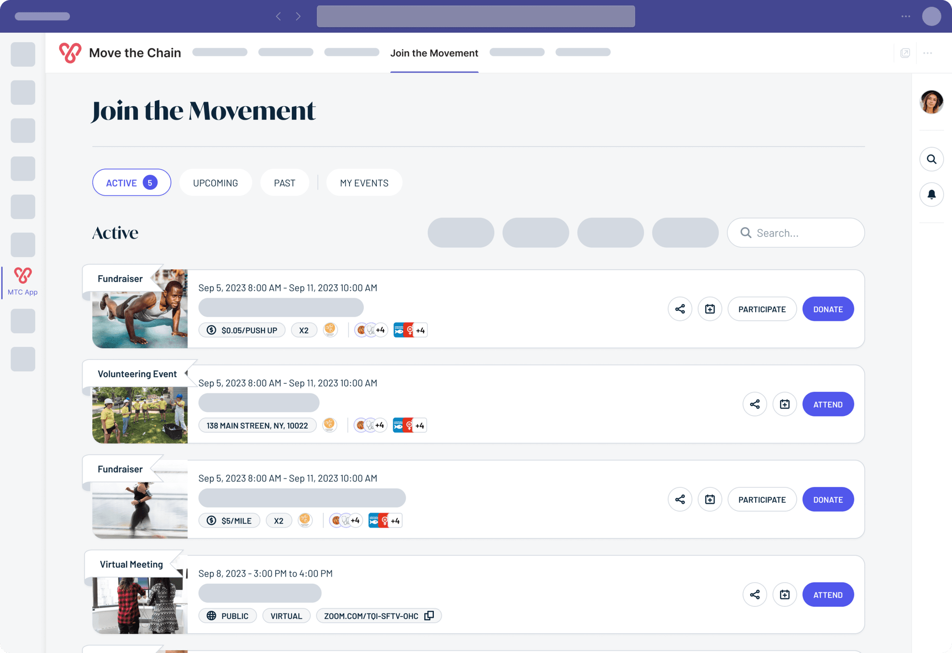Click the browser forward arrow

click(x=298, y=16)
